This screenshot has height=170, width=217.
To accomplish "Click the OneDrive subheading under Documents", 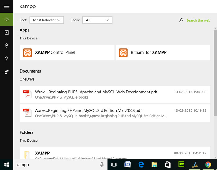I will pyautogui.click(x=27, y=79).
